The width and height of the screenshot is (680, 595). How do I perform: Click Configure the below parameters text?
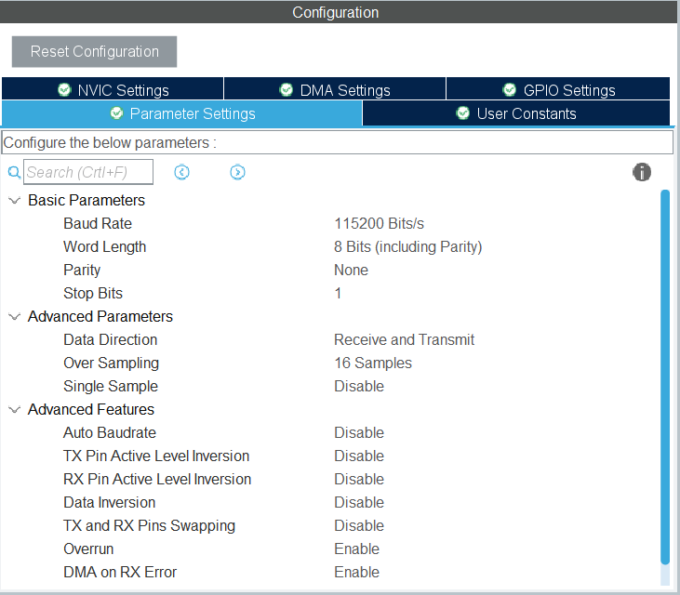pos(110,142)
